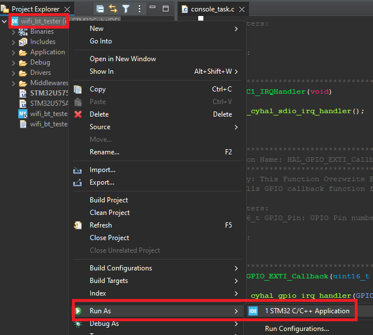Minimize the Project Explorer panel
This screenshot has height=335, width=373.
153,7
